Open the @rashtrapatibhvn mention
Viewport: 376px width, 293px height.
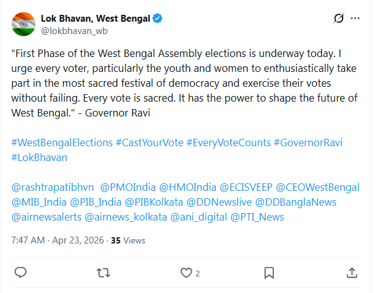click(x=53, y=187)
